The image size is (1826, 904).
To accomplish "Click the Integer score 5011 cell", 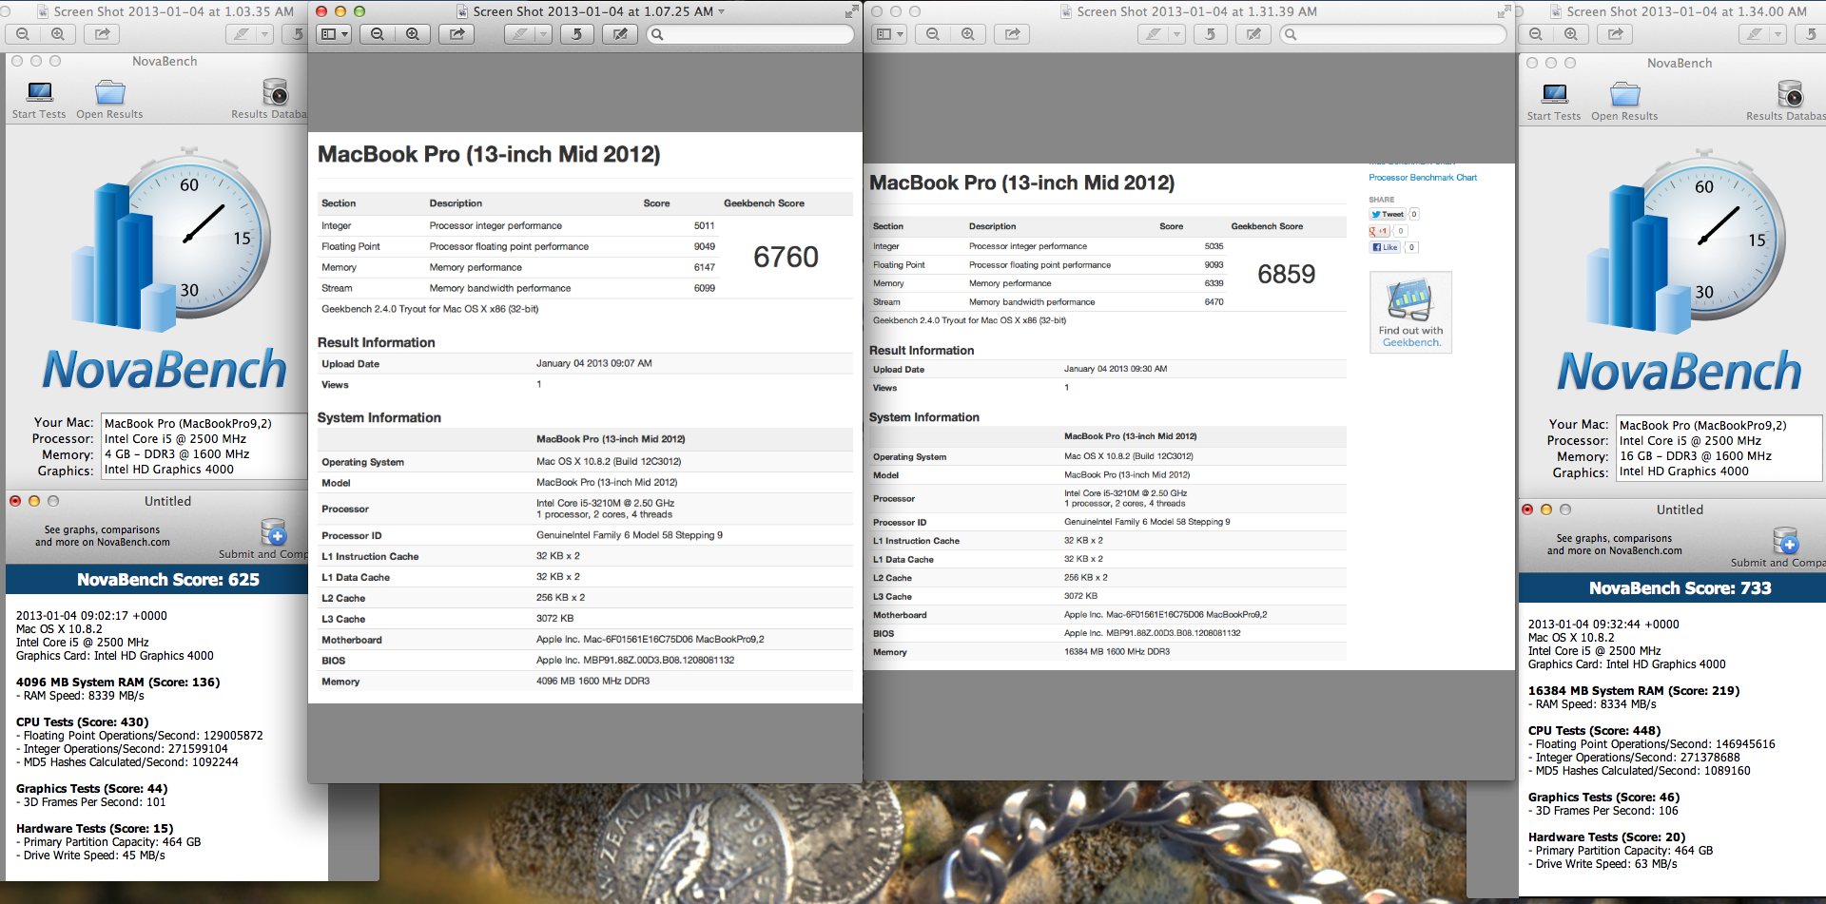I will point(704,226).
